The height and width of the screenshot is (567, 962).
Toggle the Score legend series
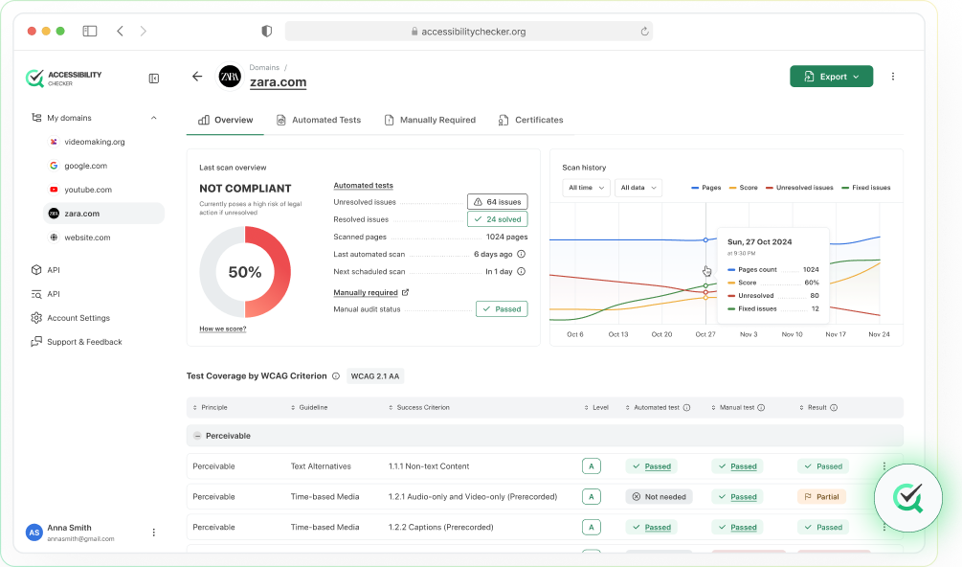[x=743, y=188]
